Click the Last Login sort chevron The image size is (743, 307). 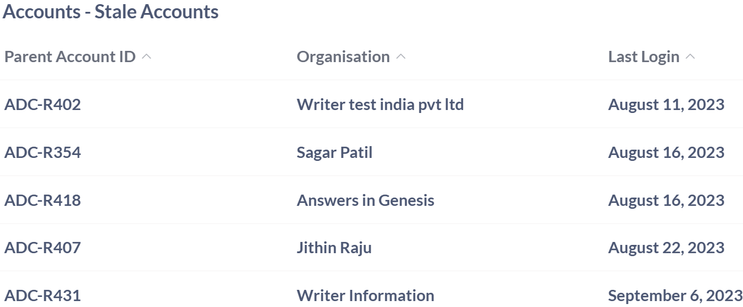pos(691,57)
